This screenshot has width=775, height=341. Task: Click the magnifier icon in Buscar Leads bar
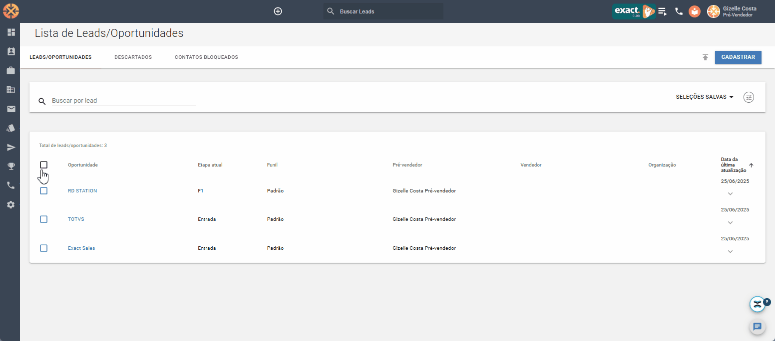[x=331, y=11]
